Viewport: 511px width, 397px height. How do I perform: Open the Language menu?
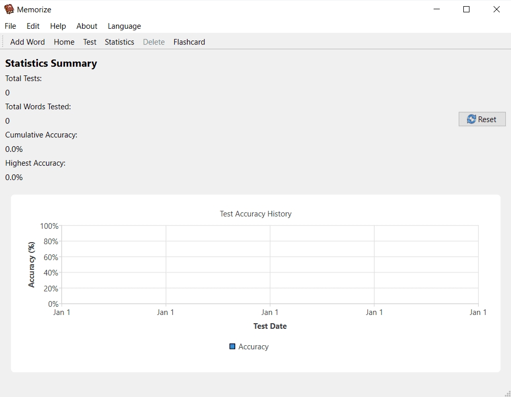[124, 26]
